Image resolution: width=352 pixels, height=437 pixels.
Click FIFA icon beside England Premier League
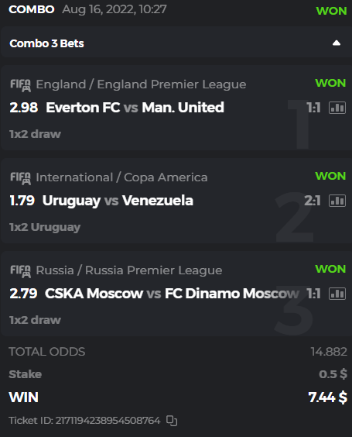click(x=20, y=85)
